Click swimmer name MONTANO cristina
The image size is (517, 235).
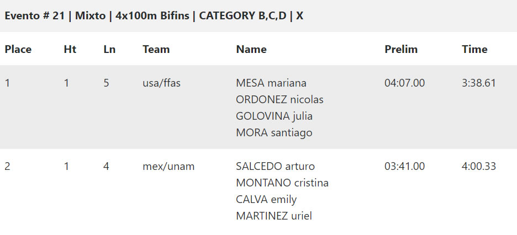(282, 183)
